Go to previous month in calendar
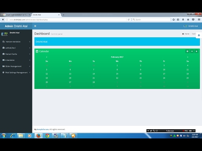The height and width of the screenshot is (151, 202). (x=47, y=57)
